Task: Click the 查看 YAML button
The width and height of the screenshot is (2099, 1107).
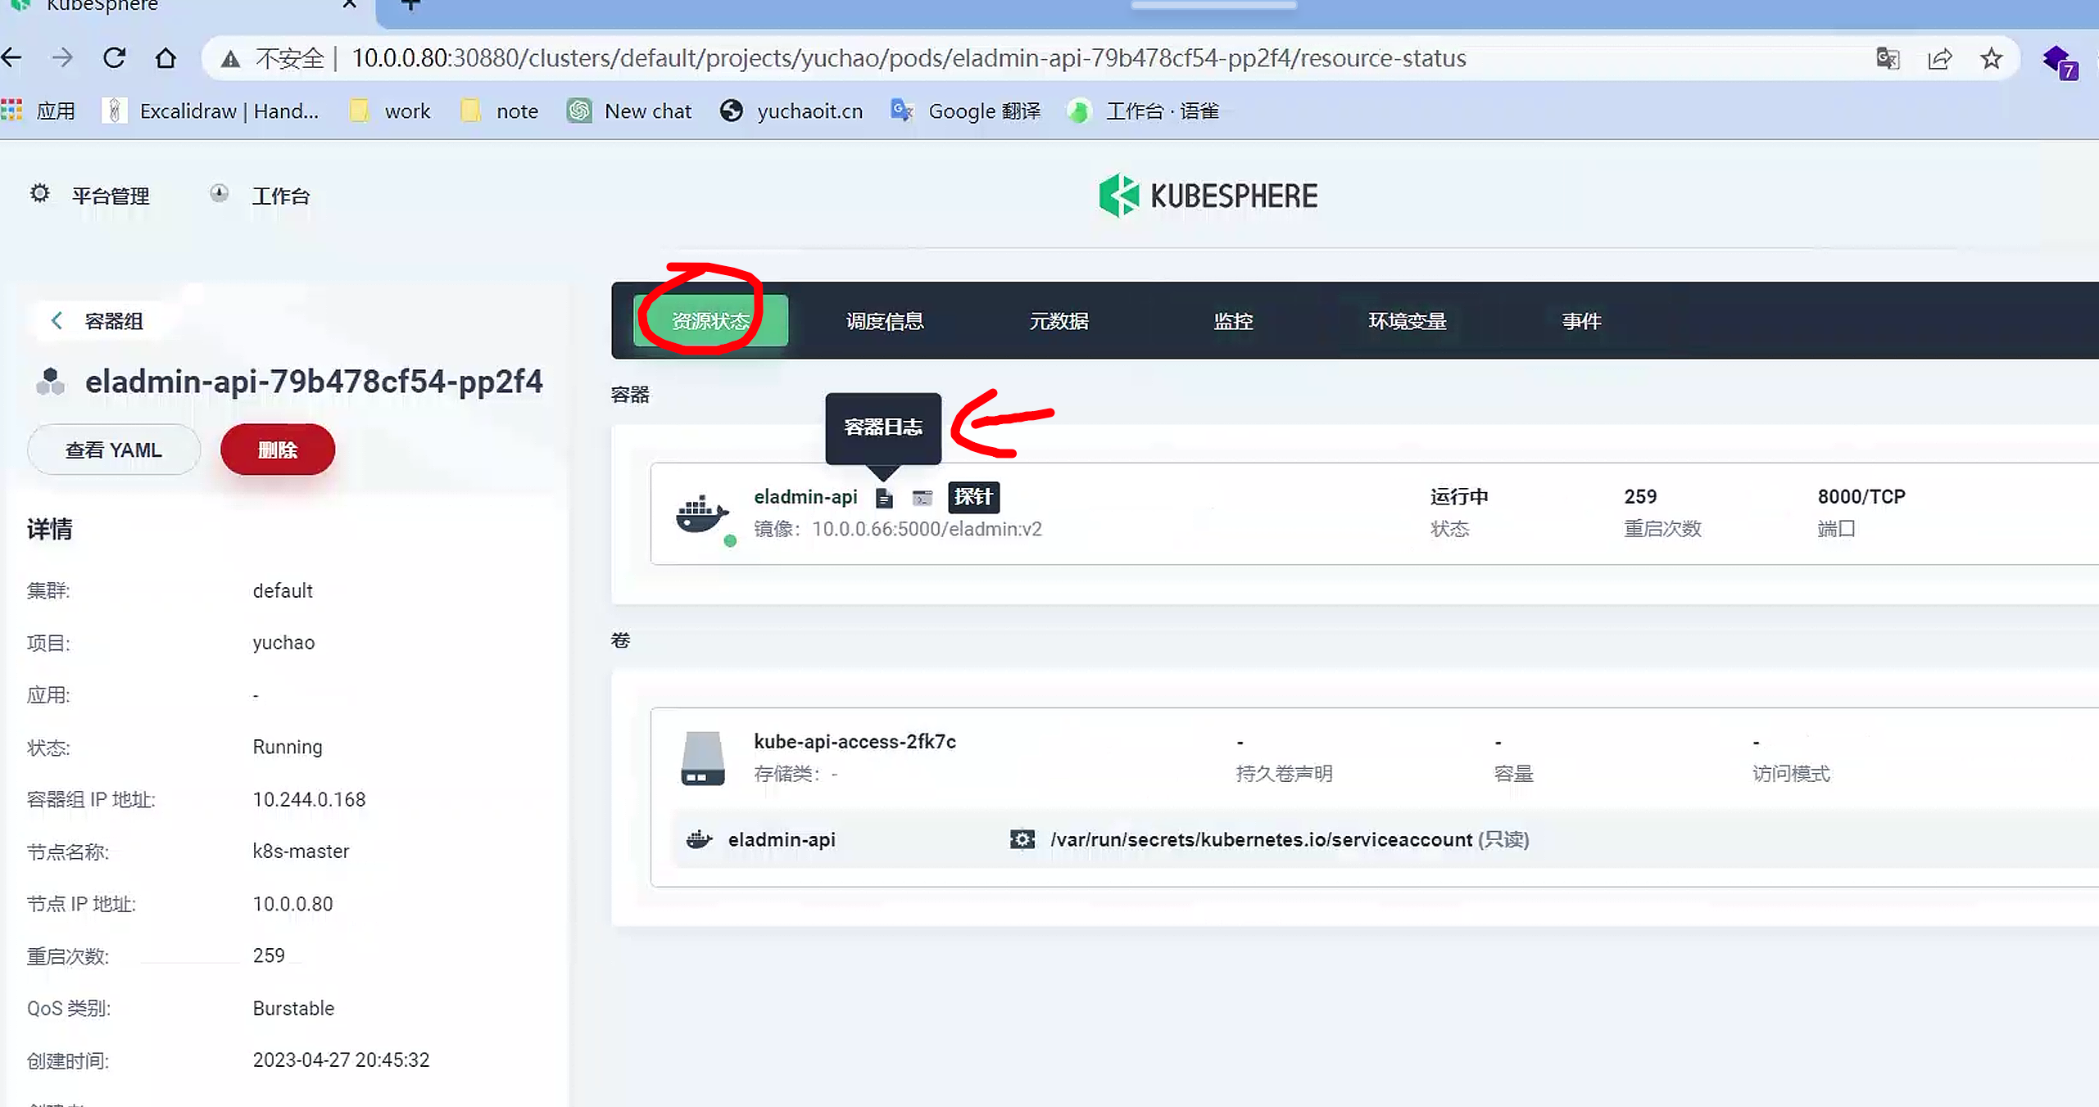Action: point(114,450)
